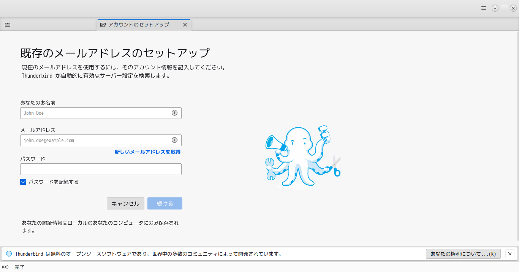The width and height of the screenshot is (519, 272).
Task: Focus the メールアドレス input field
Action: (x=101, y=140)
